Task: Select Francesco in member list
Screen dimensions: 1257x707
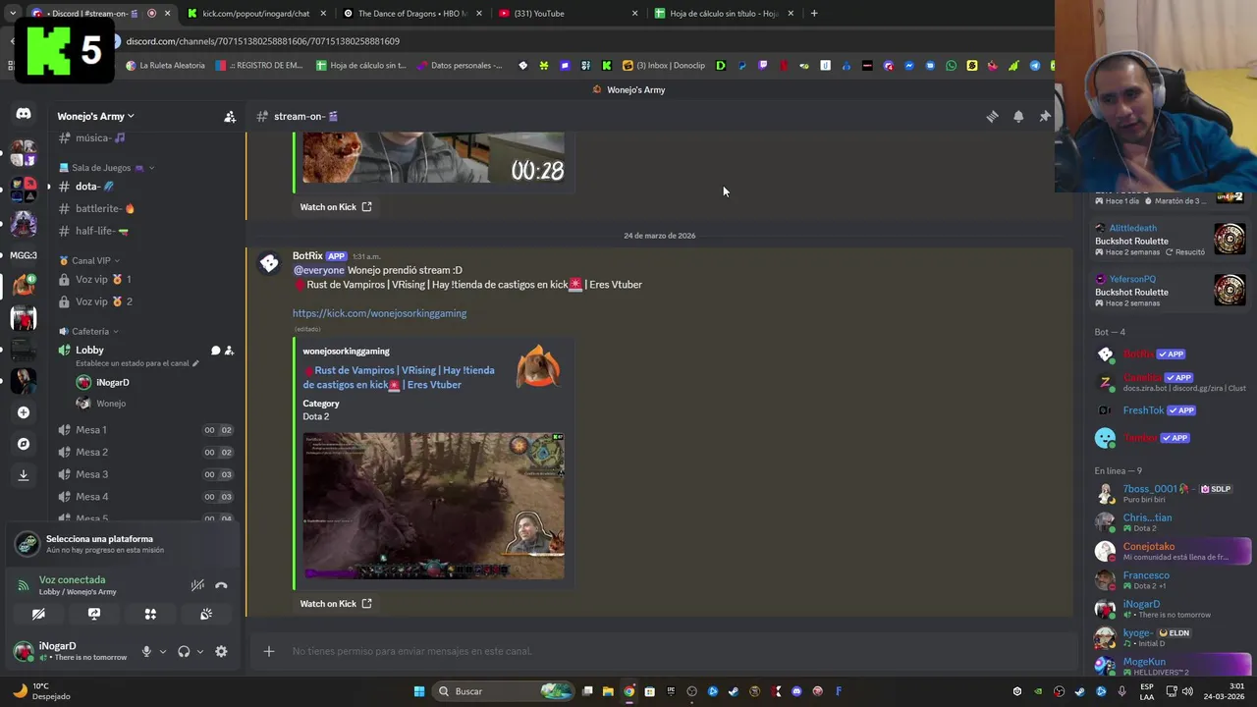Action: [1173, 580]
